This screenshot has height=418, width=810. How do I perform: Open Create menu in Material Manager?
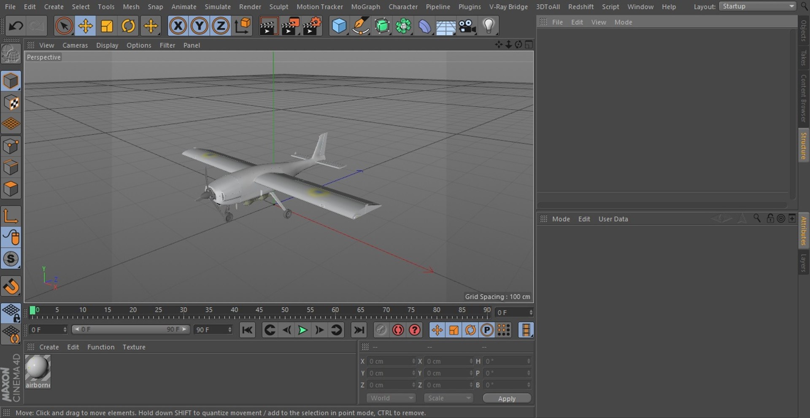click(49, 347)
